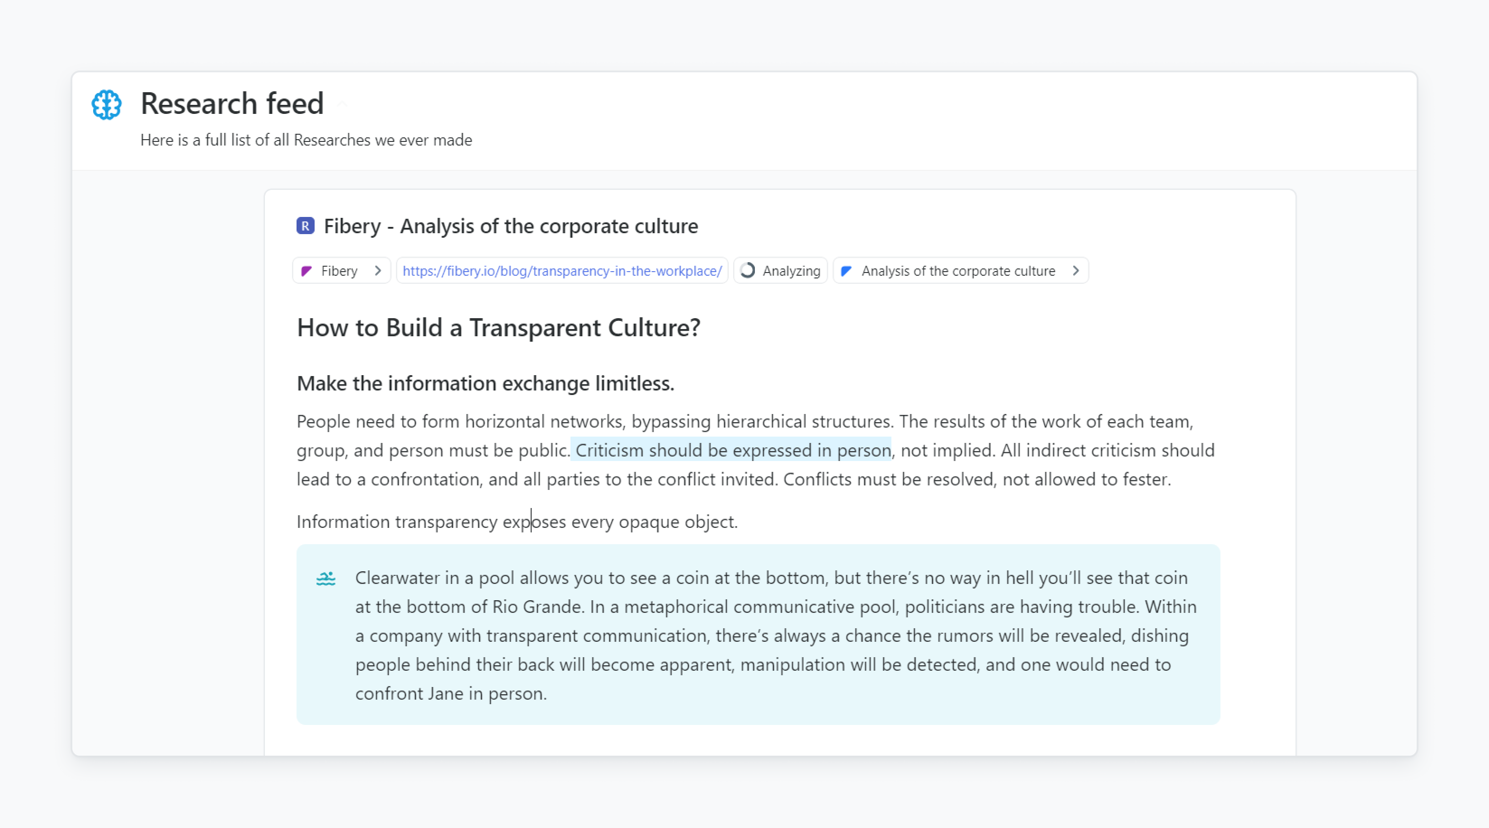This screenshot has width=1489, height=828.
Task: Expand the Fibery chip chevron
Action: [378, 270]
